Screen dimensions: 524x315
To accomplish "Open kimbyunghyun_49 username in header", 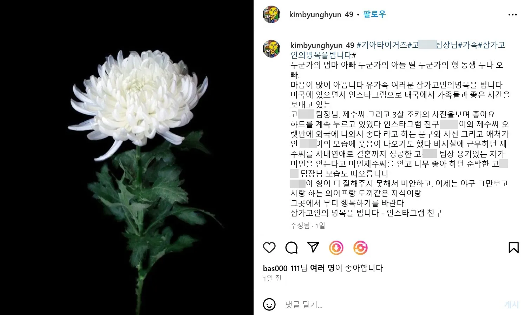I will tap(321, 14).
